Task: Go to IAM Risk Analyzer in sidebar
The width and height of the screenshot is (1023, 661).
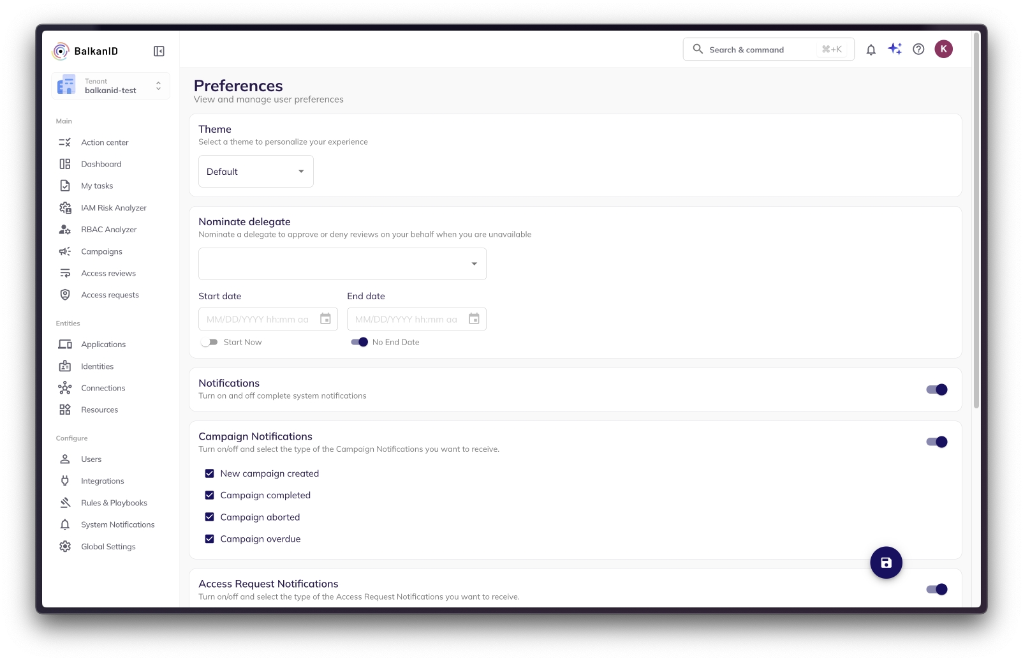Action: pos(114,208)
